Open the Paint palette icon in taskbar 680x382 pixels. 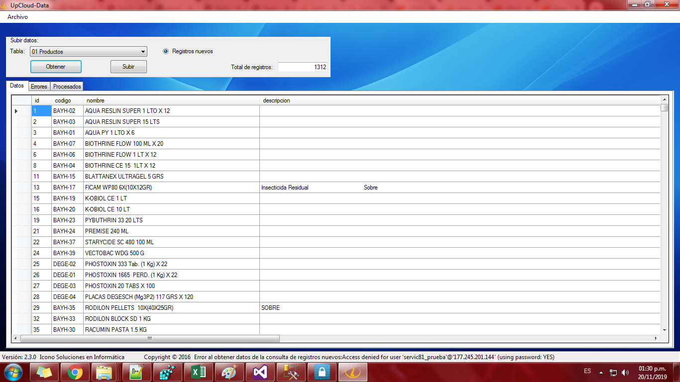click(x=229, y=372)
